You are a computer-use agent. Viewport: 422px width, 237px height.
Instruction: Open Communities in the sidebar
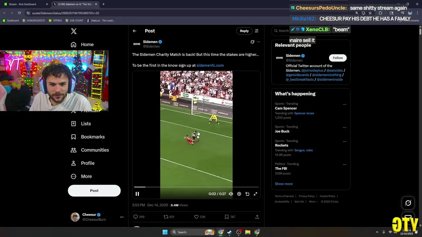pos(90,150)
